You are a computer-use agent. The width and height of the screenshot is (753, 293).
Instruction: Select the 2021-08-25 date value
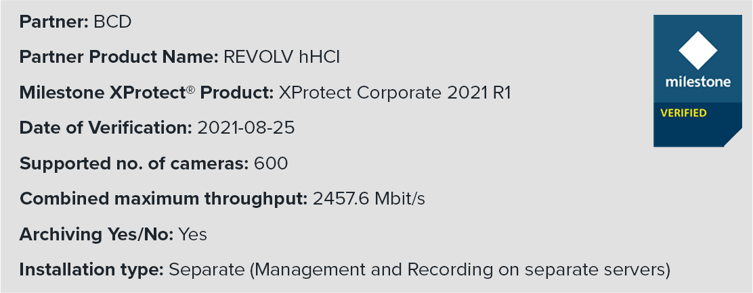[x=246, y=128]
